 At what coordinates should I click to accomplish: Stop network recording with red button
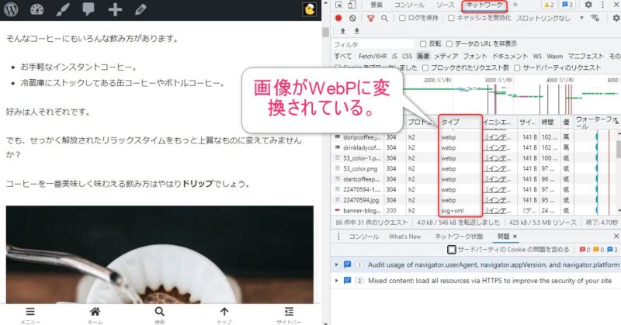pyautogui.click(x=338, y=18)
